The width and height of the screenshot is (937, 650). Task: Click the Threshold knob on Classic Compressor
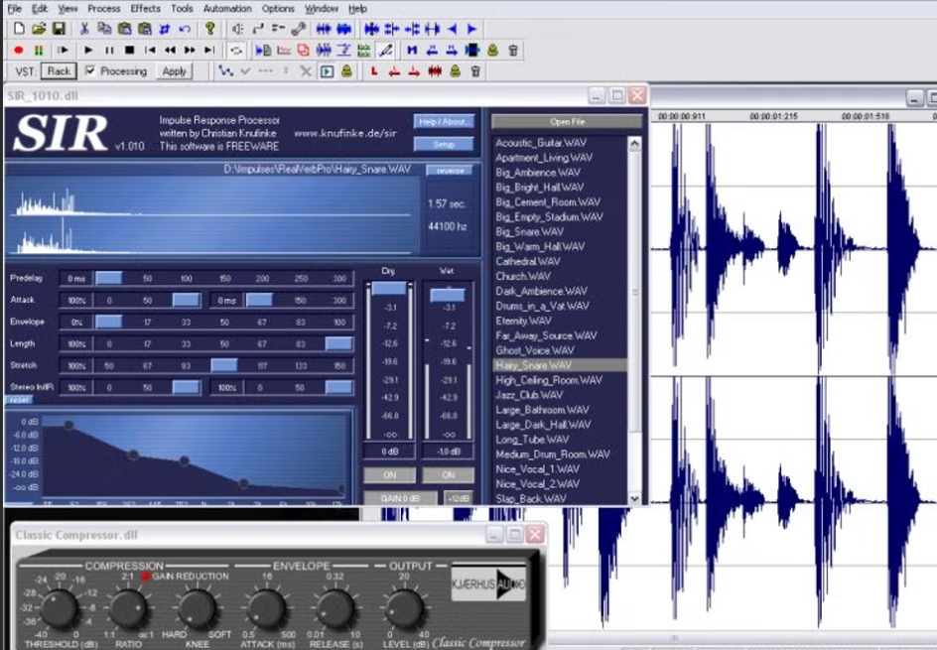pyautogui.click(x=58, y=608)
